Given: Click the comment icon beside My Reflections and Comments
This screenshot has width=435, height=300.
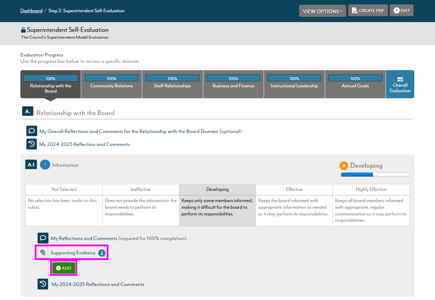Looking at the screenshot, I should 43,238.
